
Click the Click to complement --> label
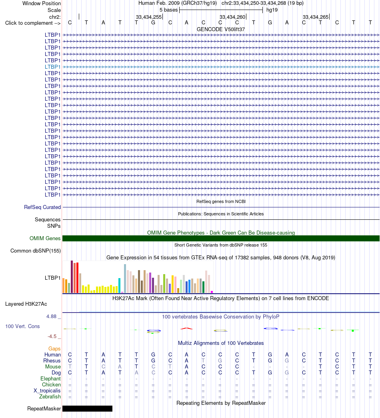(x=33, y=23)
